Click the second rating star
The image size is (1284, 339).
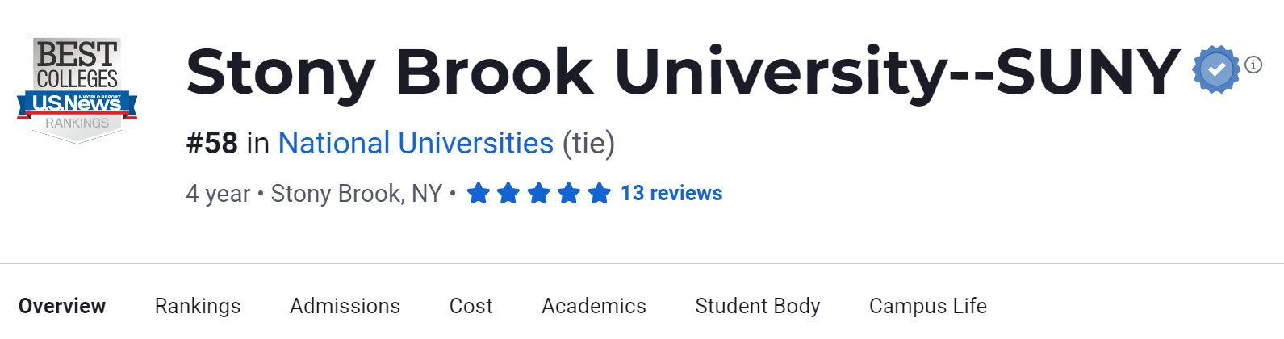point(508,194)
